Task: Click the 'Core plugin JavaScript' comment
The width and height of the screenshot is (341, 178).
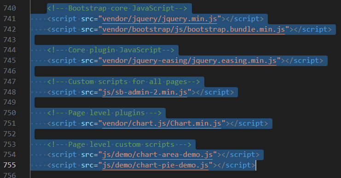Action: click(111, 50)
